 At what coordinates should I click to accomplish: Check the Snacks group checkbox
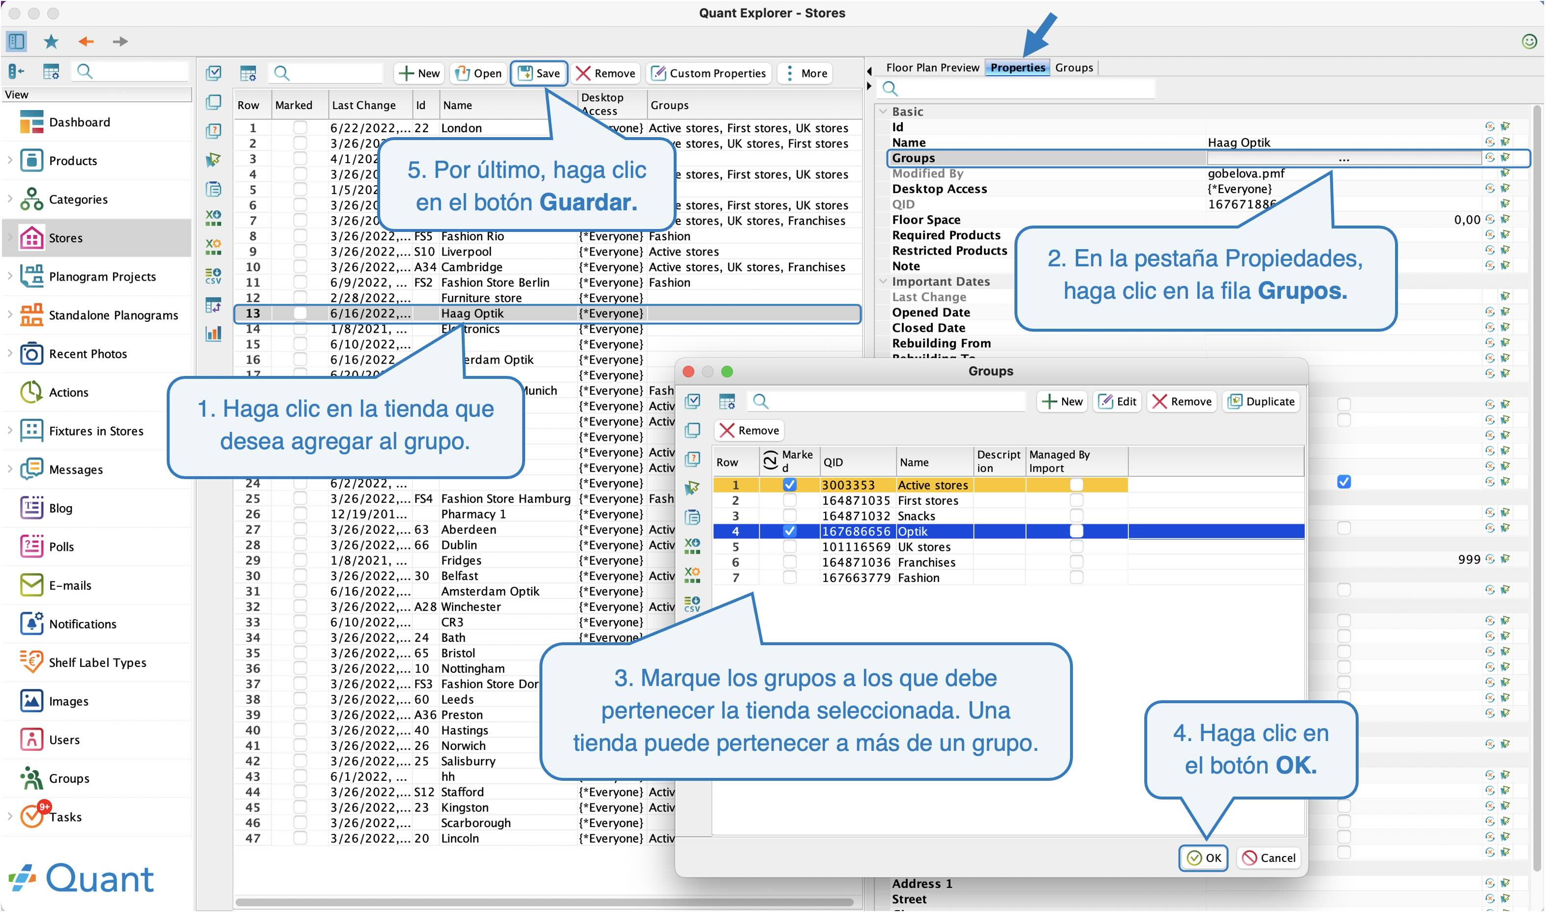click(x=790, y=516)
